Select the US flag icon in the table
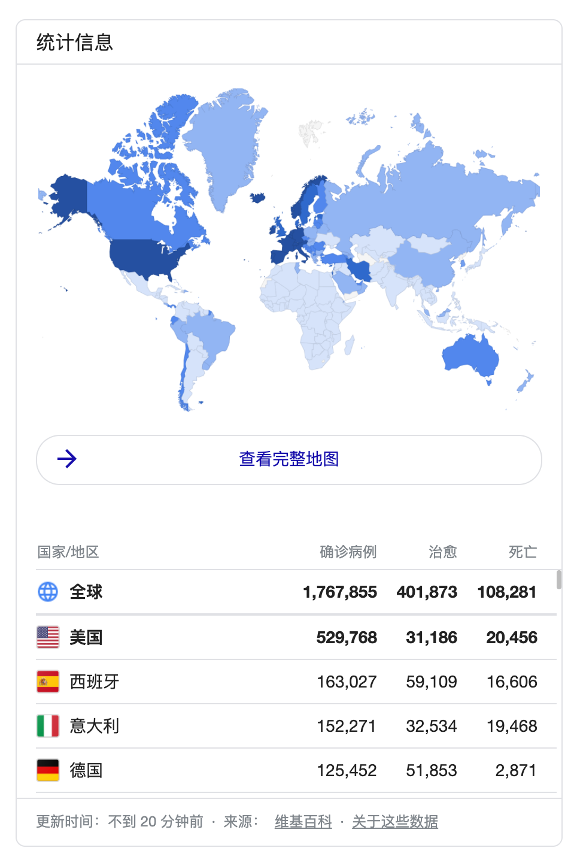Image resolution: width=577 pixels, height=860 pixels. 47,637
